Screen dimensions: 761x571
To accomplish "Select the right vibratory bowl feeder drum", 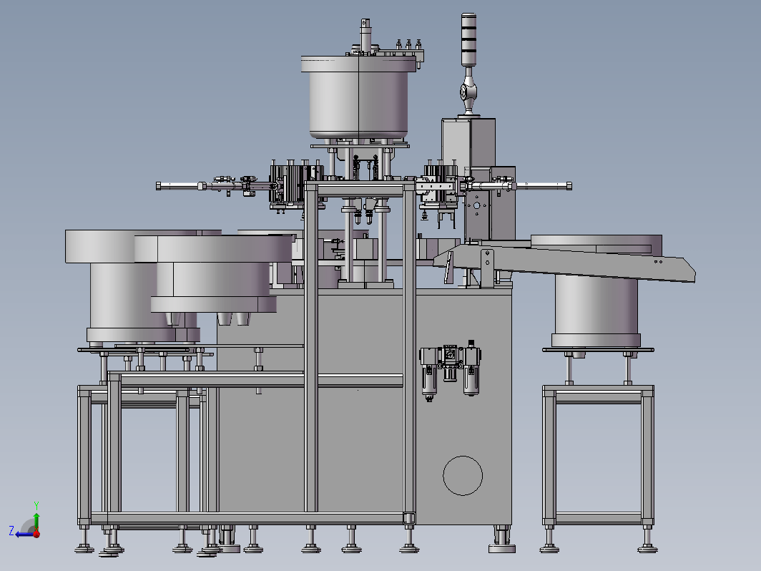I will (596, 311).
